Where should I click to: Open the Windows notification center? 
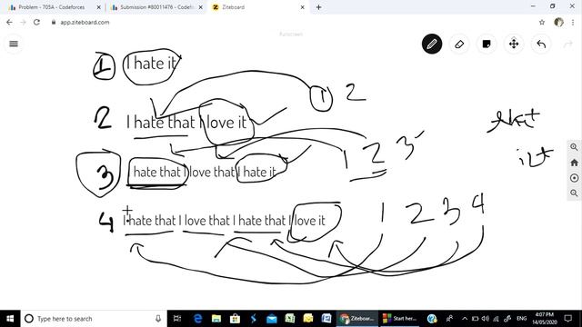(x=567, y=319)
